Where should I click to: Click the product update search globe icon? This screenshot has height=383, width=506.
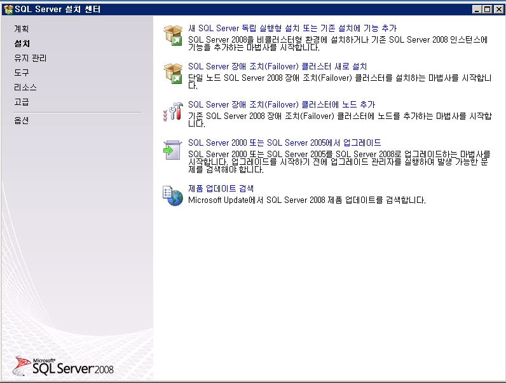point(173,196)
